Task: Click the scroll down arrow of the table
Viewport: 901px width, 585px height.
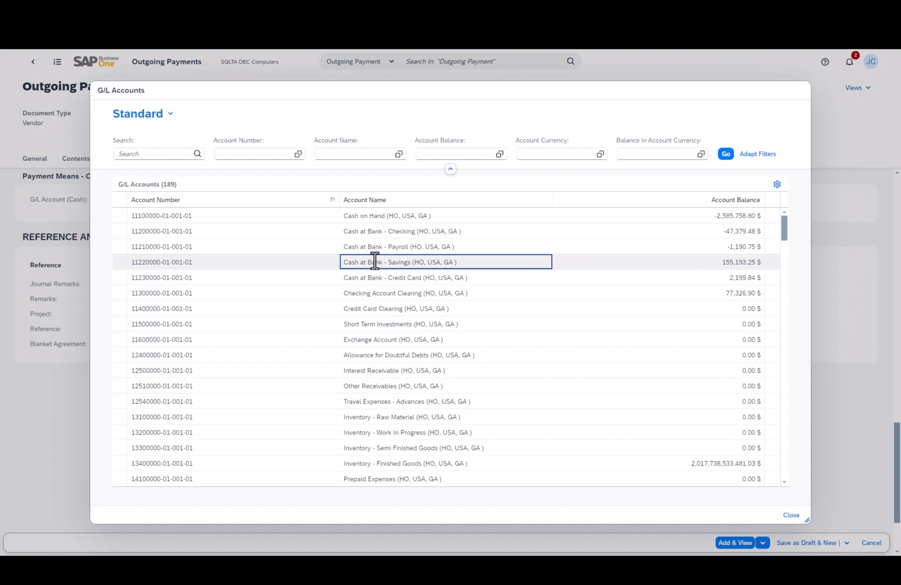Action: click(x=784, y=482)
